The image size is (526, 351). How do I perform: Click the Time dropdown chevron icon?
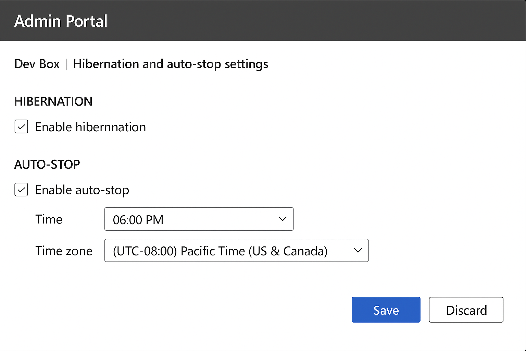click(282, 219)
